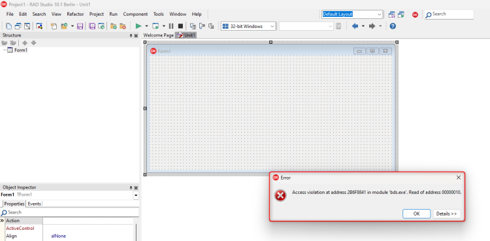Open the Help menu

click(197, 14)
